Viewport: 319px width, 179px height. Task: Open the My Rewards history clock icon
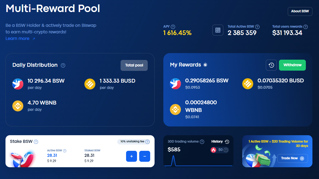pos(271,65)
